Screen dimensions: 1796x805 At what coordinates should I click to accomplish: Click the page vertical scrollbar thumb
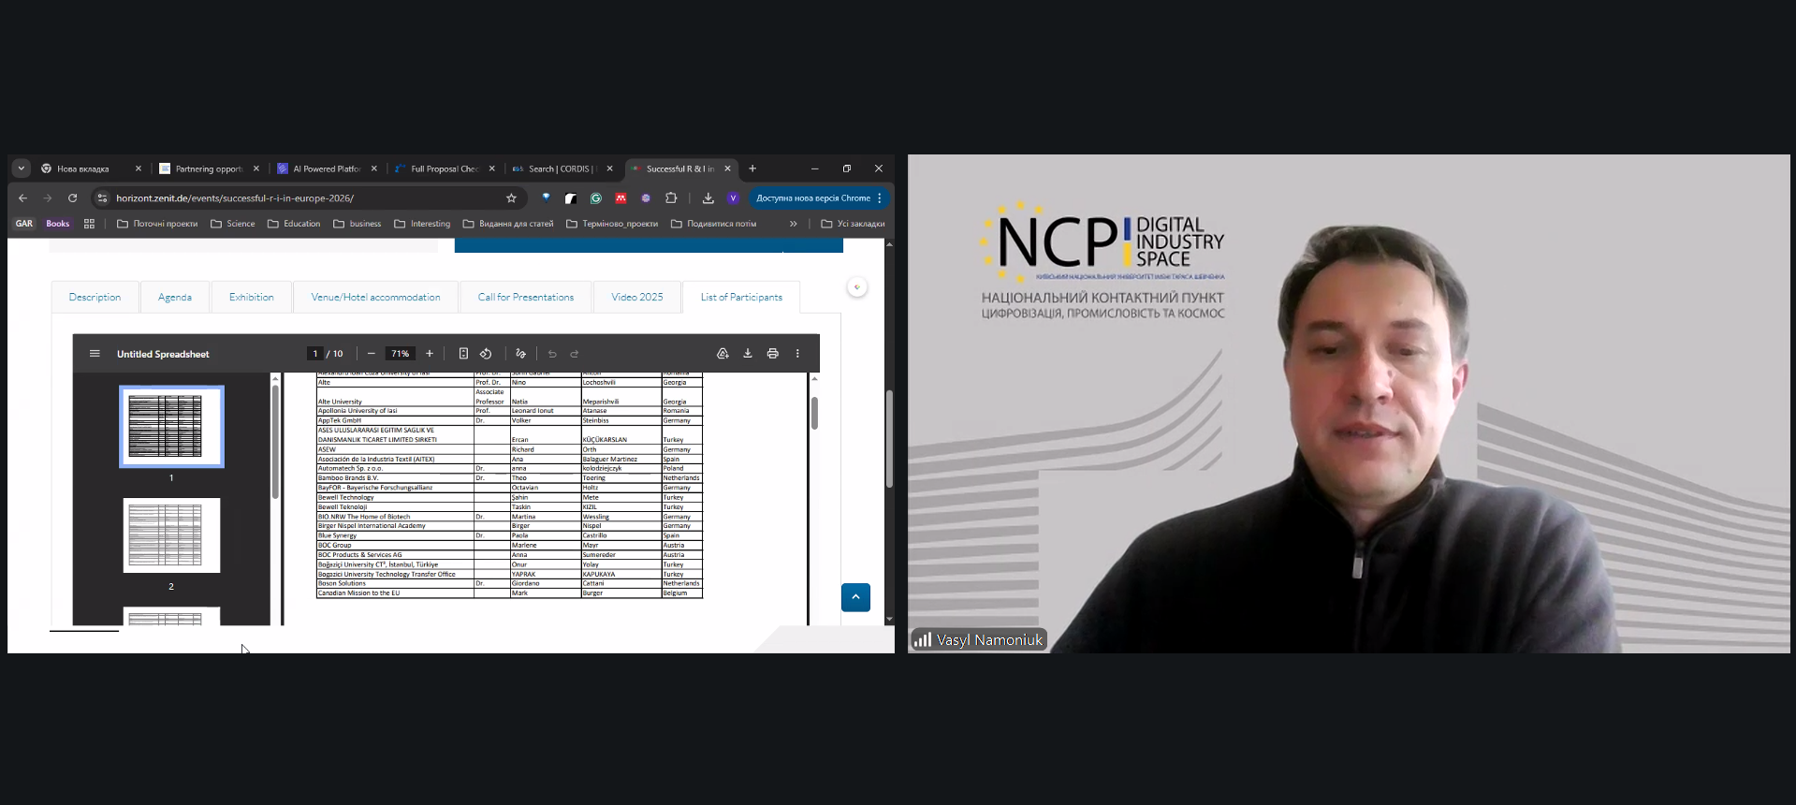coord(889,440)
